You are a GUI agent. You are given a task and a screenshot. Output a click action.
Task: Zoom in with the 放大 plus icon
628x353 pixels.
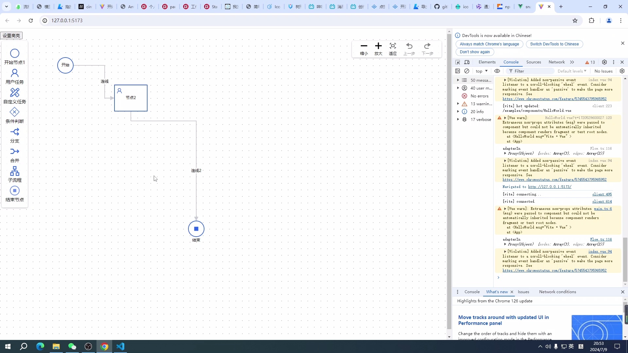click(x=378, y=46)
